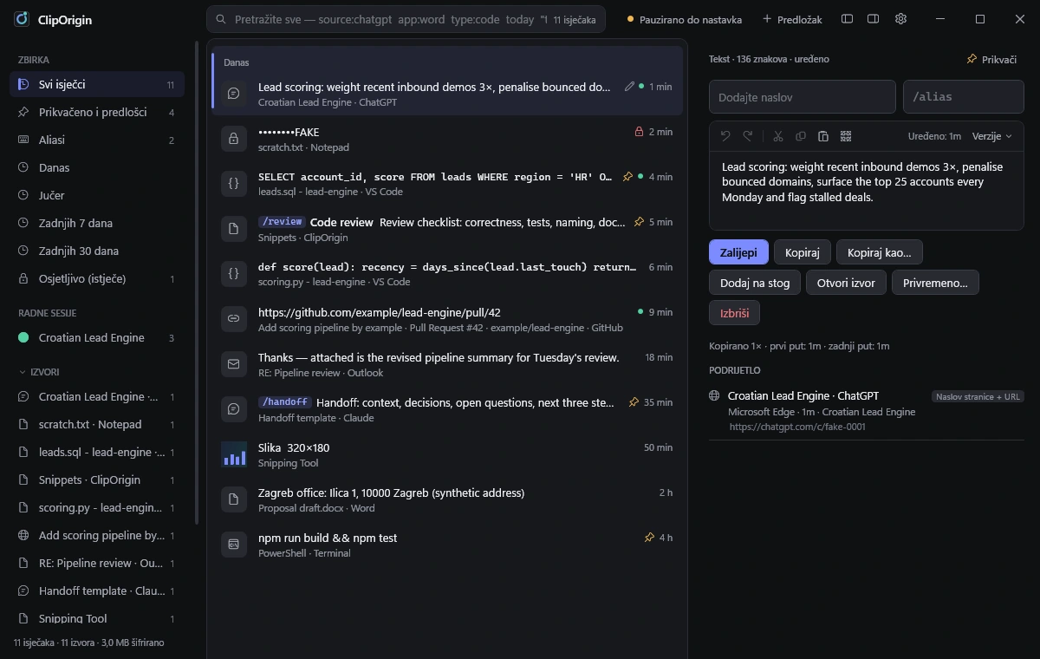The width and height of the screenshot is (1040, 659).
Task: Toggle the right details panel icon
Action: click(x=874, y=19)
